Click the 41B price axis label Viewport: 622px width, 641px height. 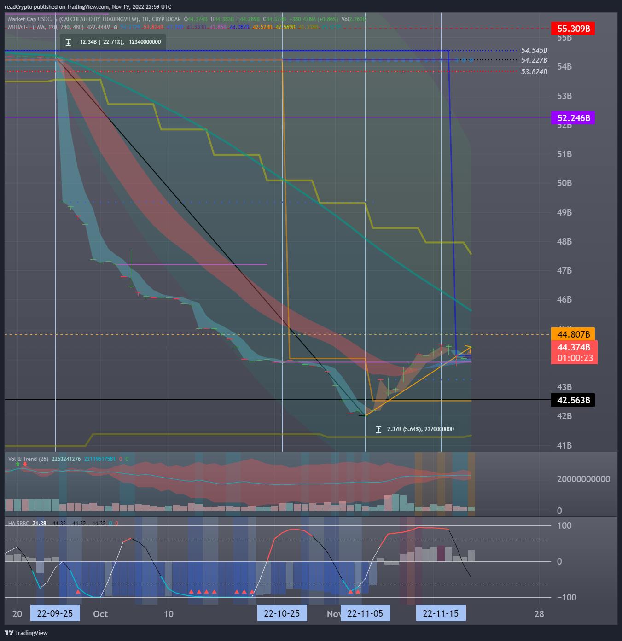coord(564,445)
